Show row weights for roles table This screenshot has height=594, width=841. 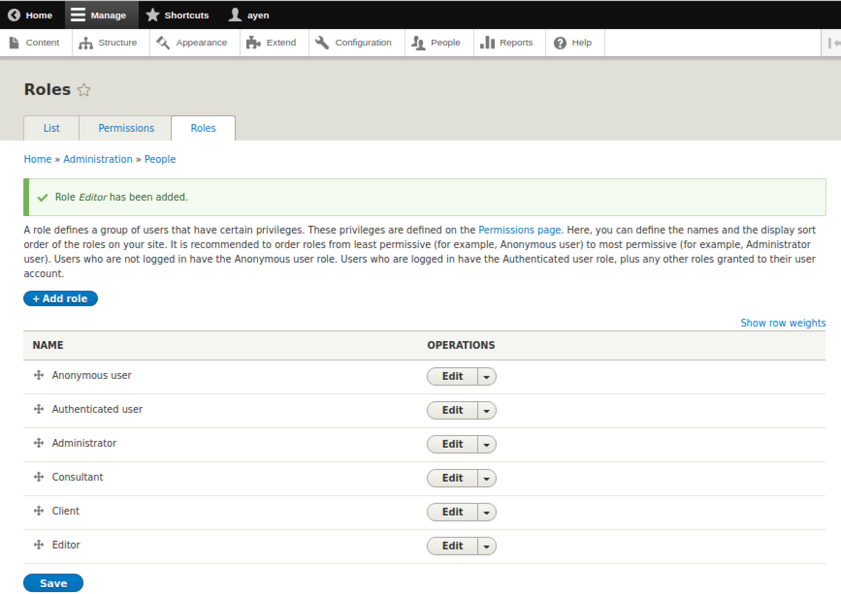[782, 323]
